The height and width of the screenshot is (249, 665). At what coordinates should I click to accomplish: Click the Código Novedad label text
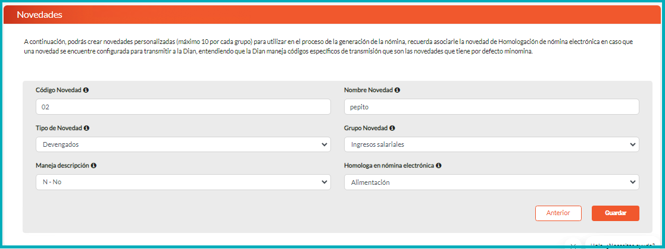point(58,90)
